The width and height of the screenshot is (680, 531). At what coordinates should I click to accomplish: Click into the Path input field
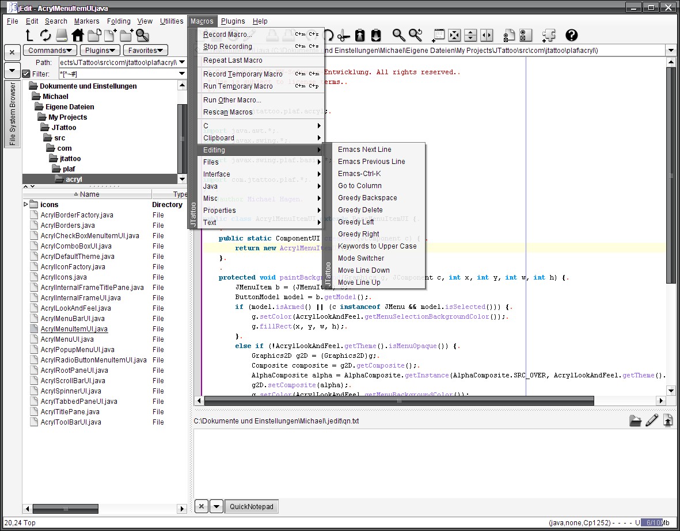[x=118, y=62]
